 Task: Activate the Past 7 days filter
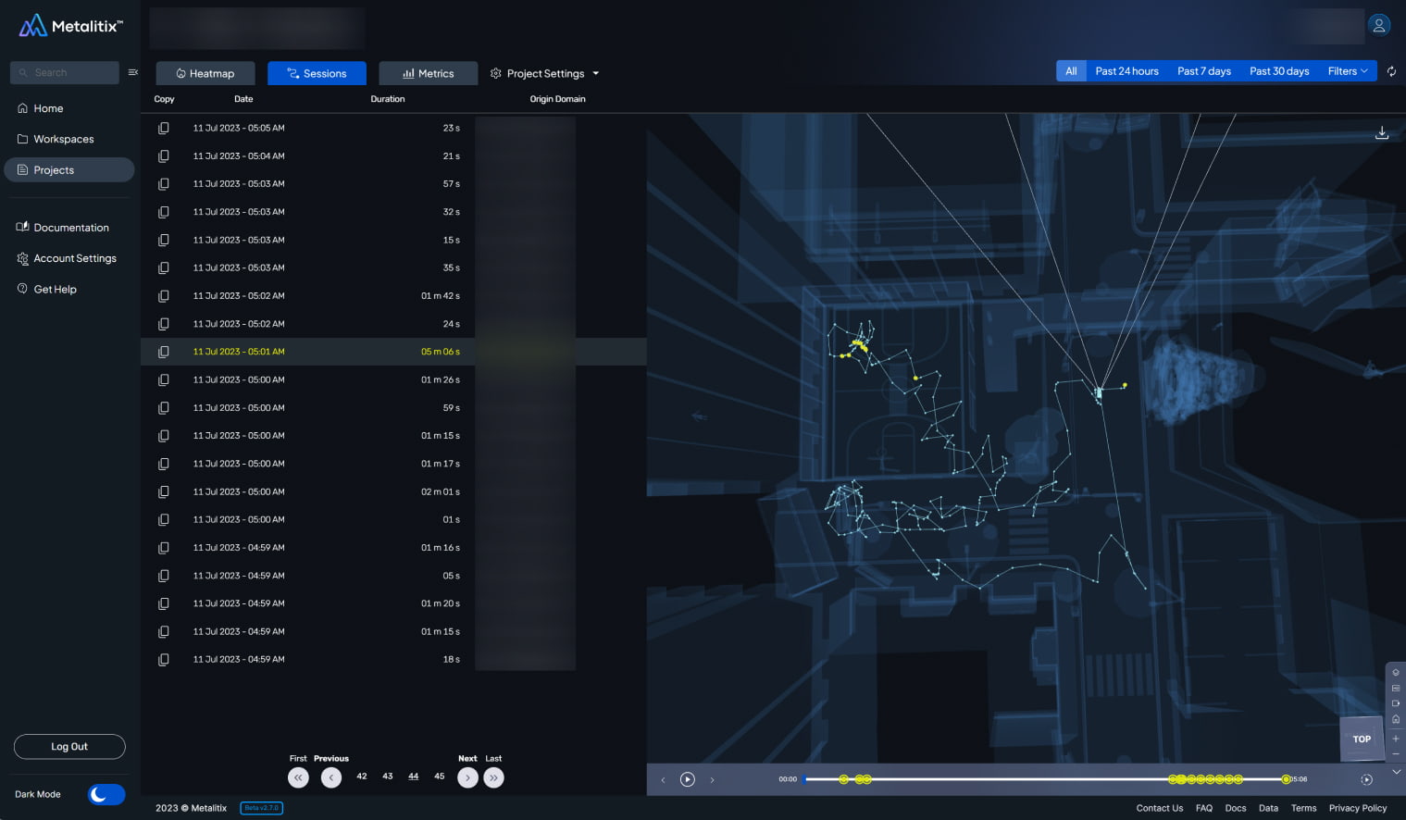click(x=1203, y=70)
